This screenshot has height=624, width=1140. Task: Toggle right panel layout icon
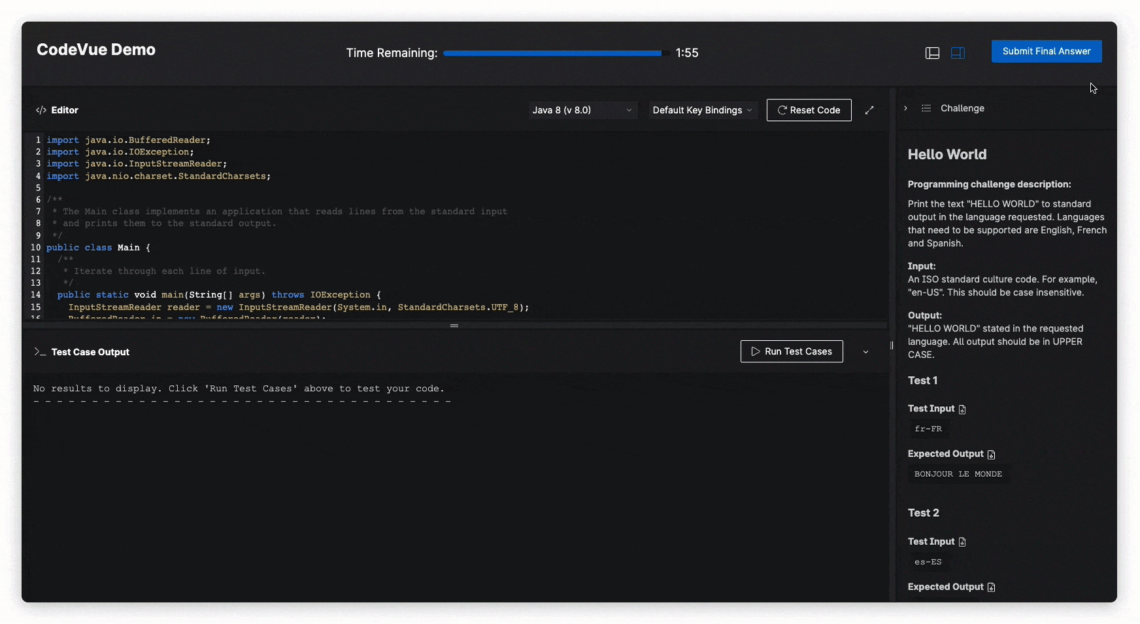click(x=958, y=53)
